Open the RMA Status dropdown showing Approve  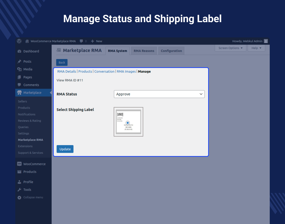159,94
